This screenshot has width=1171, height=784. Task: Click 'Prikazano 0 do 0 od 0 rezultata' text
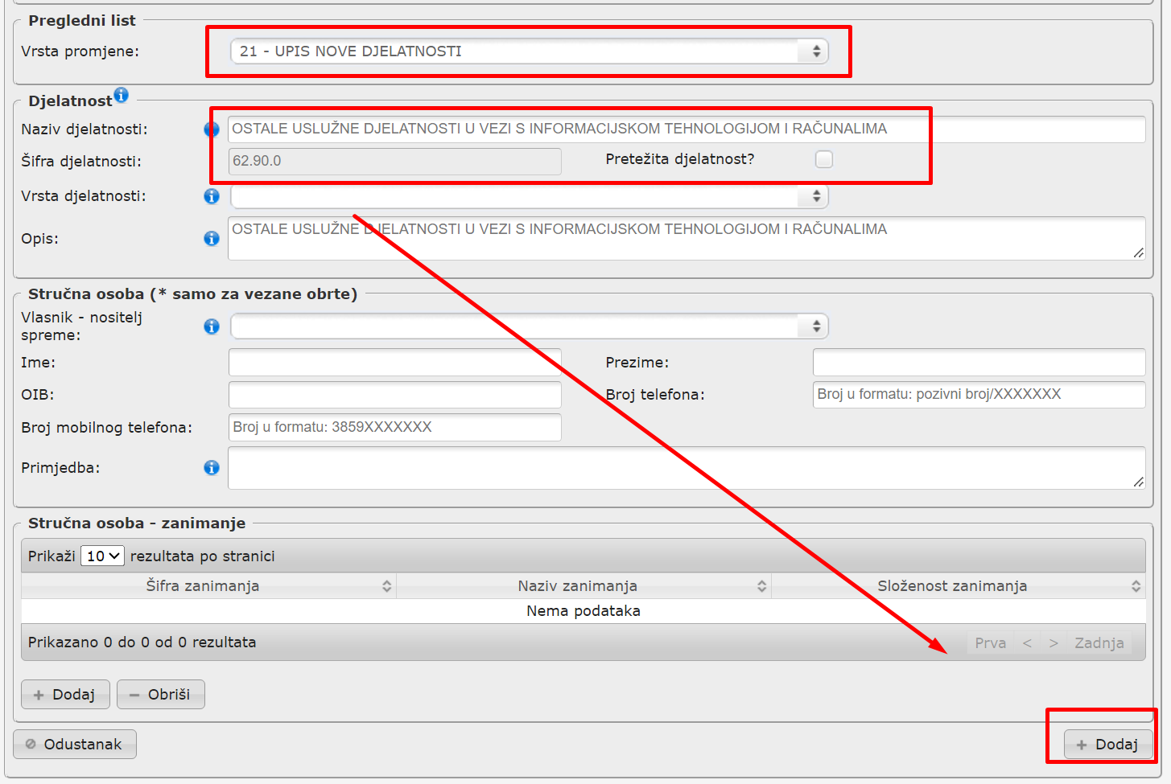142,642
